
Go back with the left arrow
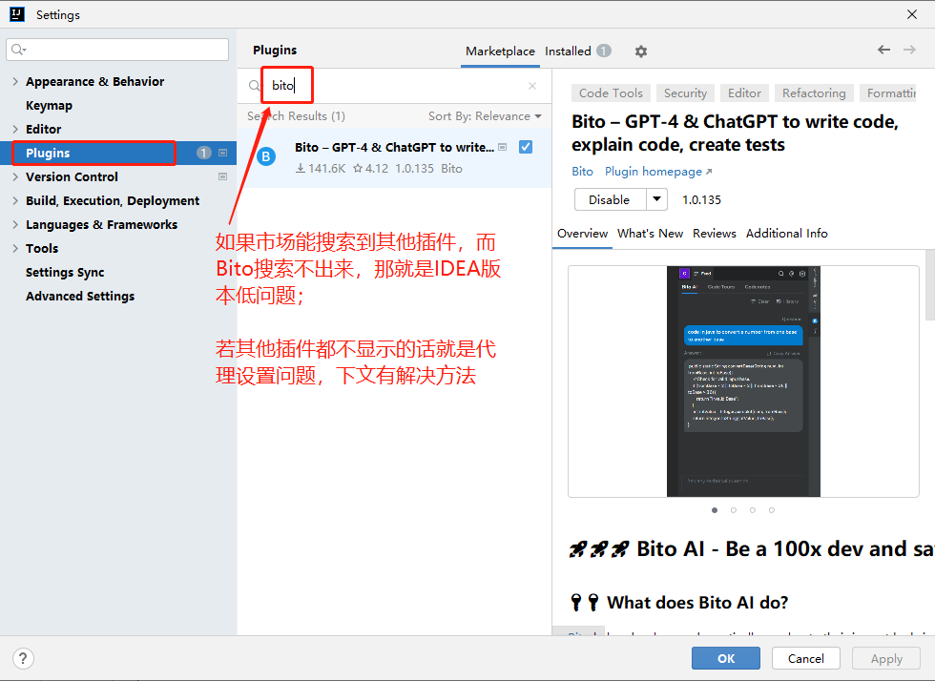coord(883,50)
